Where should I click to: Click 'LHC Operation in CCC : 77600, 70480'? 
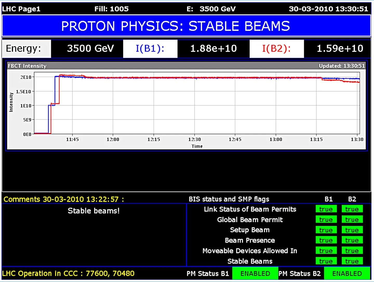68,273
